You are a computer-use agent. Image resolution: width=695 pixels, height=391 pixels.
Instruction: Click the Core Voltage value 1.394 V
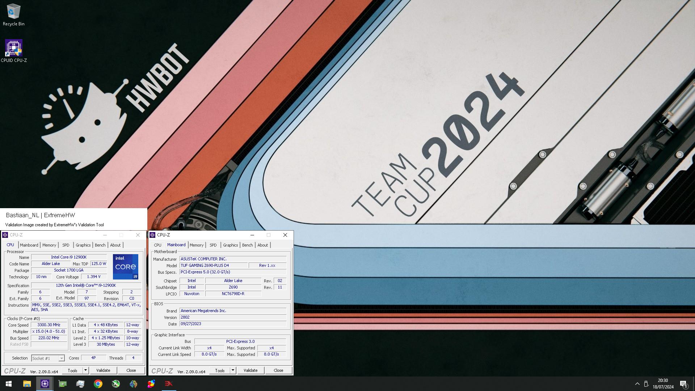pyautogui.click(x=94, y=277)
